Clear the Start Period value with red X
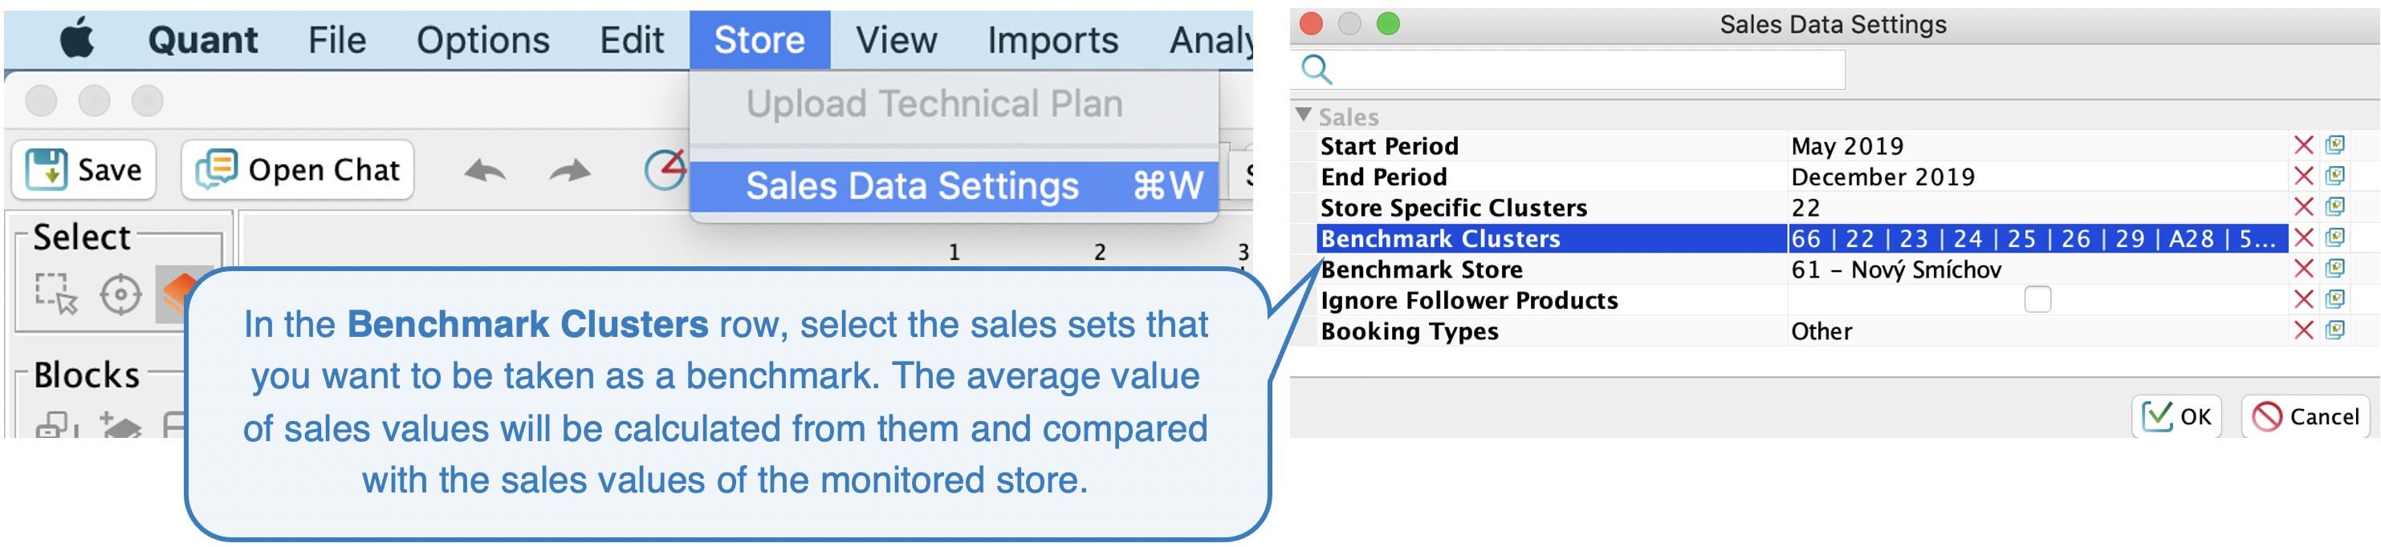The height and width of the screenshot is (547, 2381). [x=2303, y=145]
